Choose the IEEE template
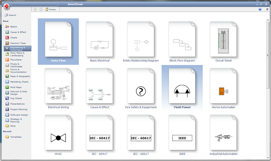 (182, 135)
